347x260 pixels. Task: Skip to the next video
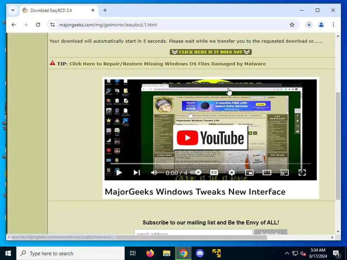coord(137,172)
